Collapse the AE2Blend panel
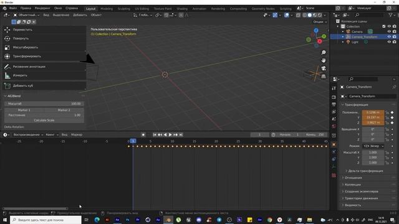The height and width of the screenshot is (224, 399). (x=5, y=96)
